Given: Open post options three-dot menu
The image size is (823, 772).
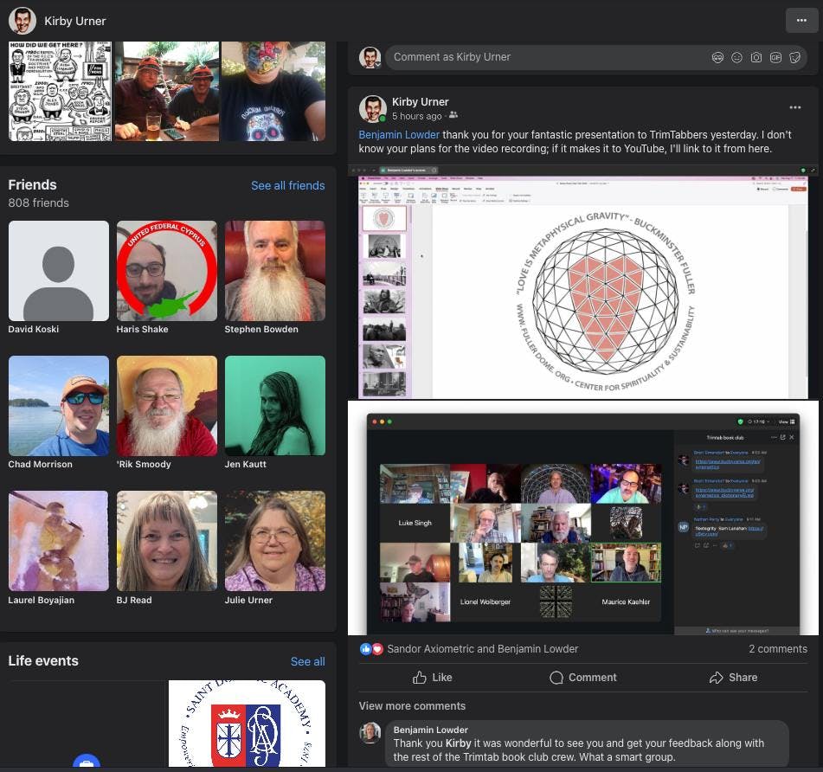Looking at the screenshot, I should click(795, 107).
